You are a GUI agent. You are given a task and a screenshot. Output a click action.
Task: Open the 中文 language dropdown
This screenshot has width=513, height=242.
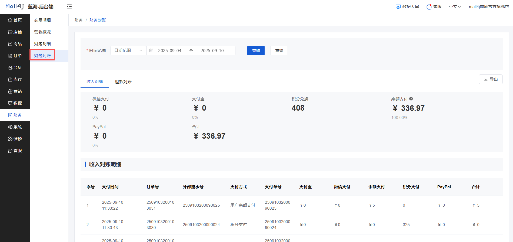455,7
